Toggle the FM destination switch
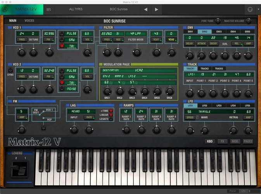The height and width of the screenshot is (194, 261). point(43,128)
